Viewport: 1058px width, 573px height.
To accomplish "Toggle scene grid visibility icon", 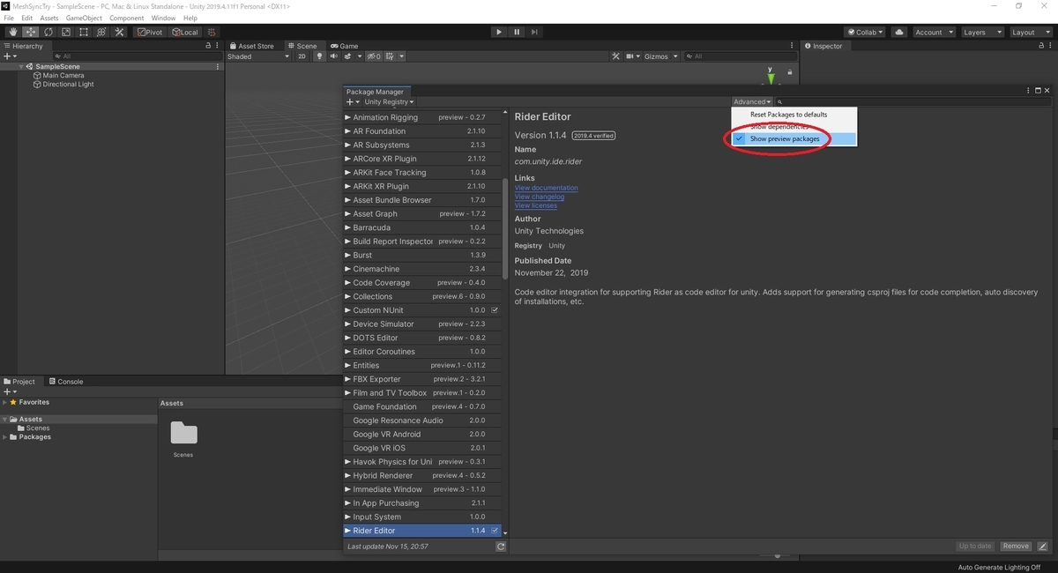I will tap(391, 56).
